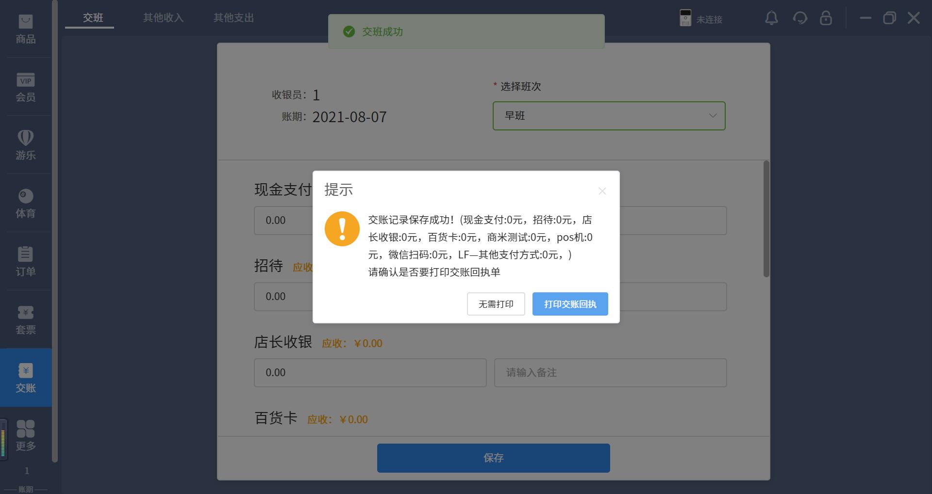Viewport: 932px width, 494px height.
Task: Restore the application window size
Action: pos(890,18)
